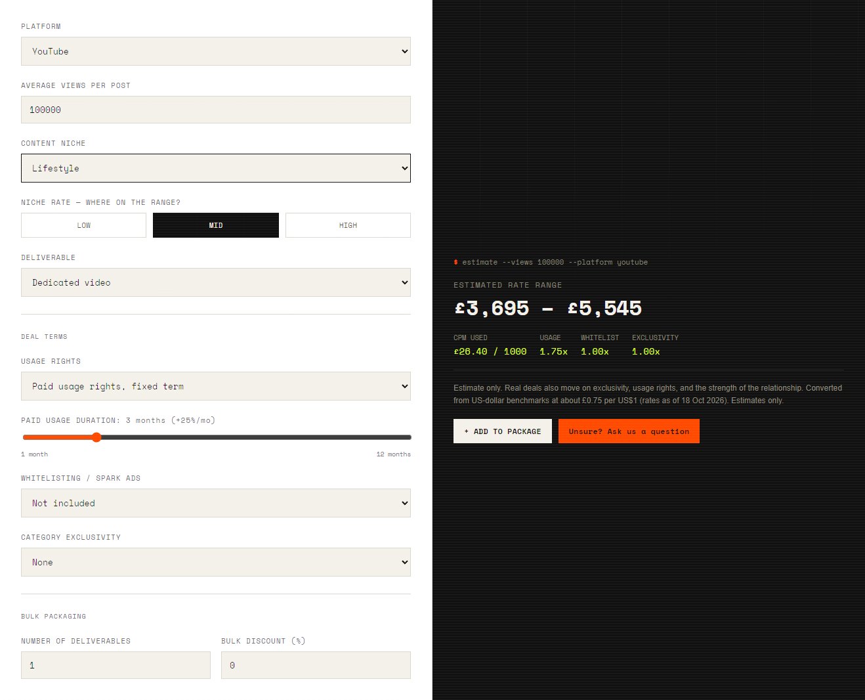Open the Whitelisting / Spark Ads dropdown
Image resolution: width=865 pixels, height=700 pixels.
click(x=216, y=503)
